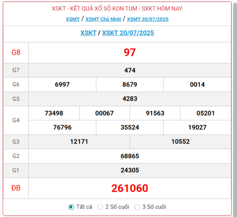Follow the "XSMT 20/07/2025" link

(148, 19)
